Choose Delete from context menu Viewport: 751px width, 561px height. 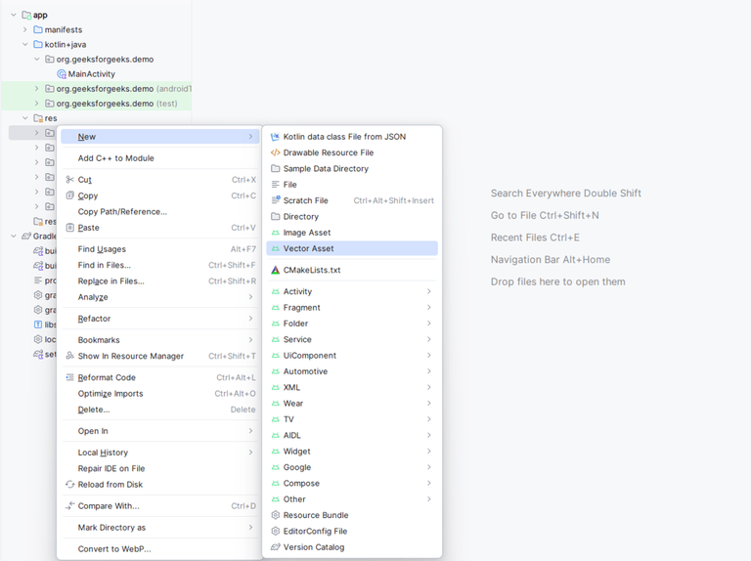tap(160, 410)
